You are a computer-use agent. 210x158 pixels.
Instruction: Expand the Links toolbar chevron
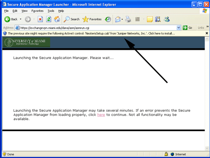(207, 27)
